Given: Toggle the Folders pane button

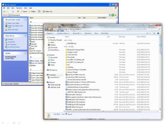Looking at the screenshot, I should click(32, 11).
